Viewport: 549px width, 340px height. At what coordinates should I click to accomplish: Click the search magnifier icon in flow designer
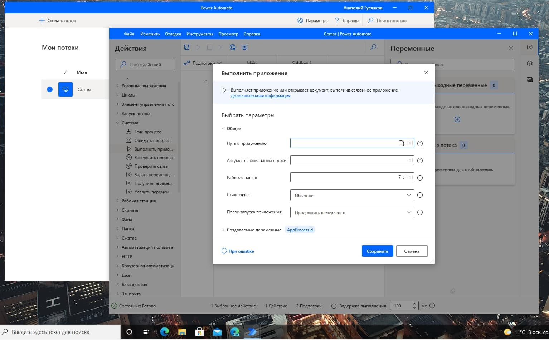(x=373, y=47)
